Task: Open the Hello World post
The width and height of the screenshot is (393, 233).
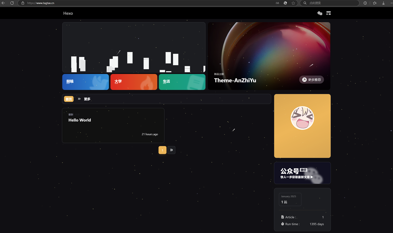Action: tap(80, 120)
